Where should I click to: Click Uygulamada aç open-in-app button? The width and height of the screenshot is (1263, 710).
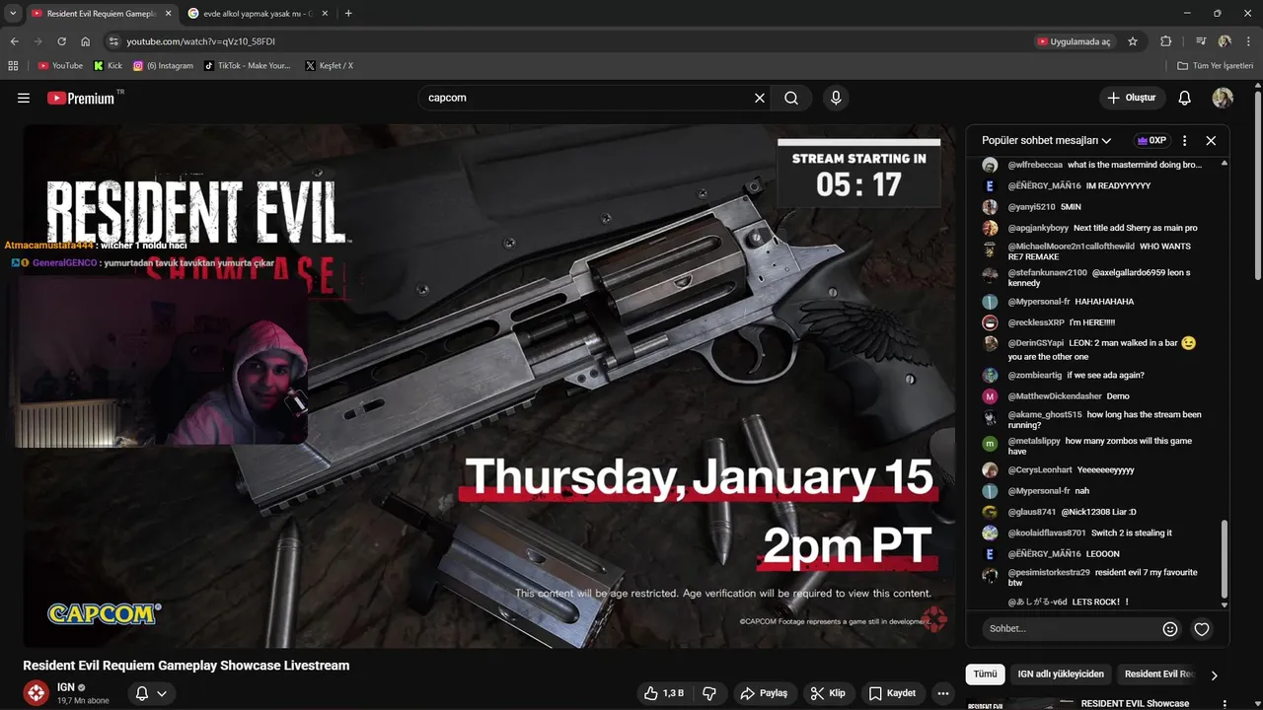tap(1074, 41)
